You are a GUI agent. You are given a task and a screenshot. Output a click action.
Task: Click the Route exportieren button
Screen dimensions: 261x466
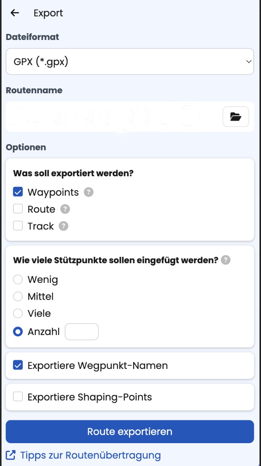pyautogui.click(x=130, y=431)
